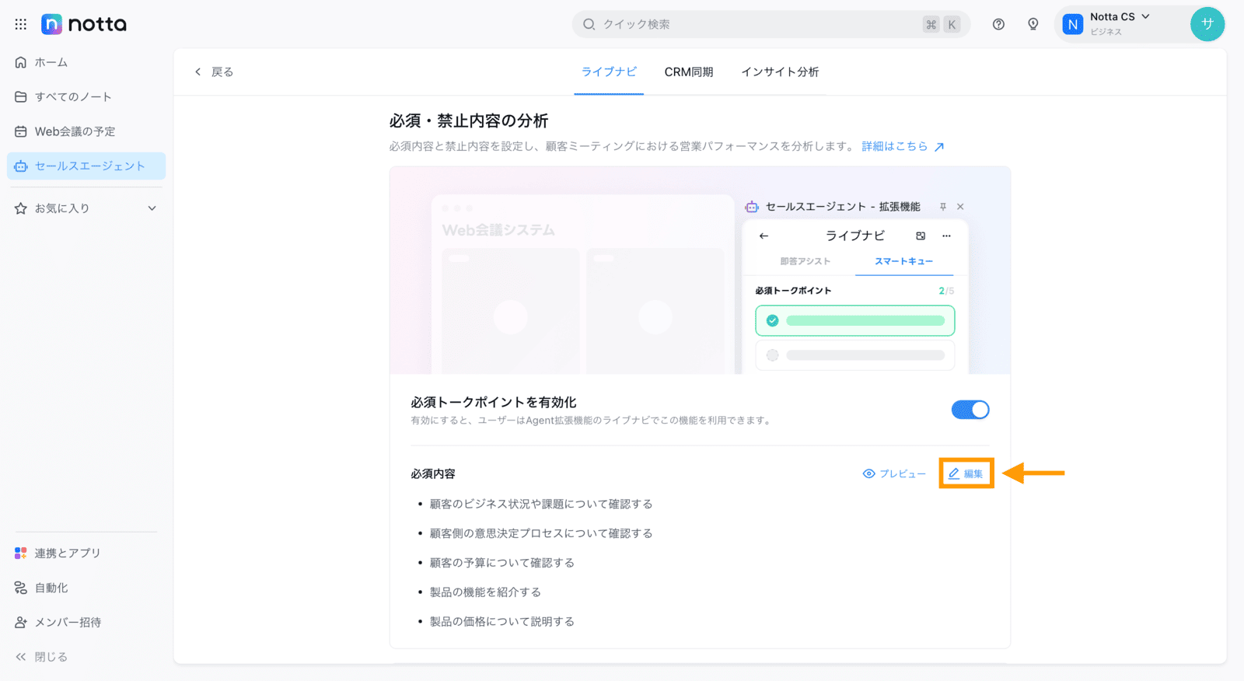This screenshot has height=681, width=1244.
Task: Select 即答アシスト tab in preview
Action: (805, 261)
